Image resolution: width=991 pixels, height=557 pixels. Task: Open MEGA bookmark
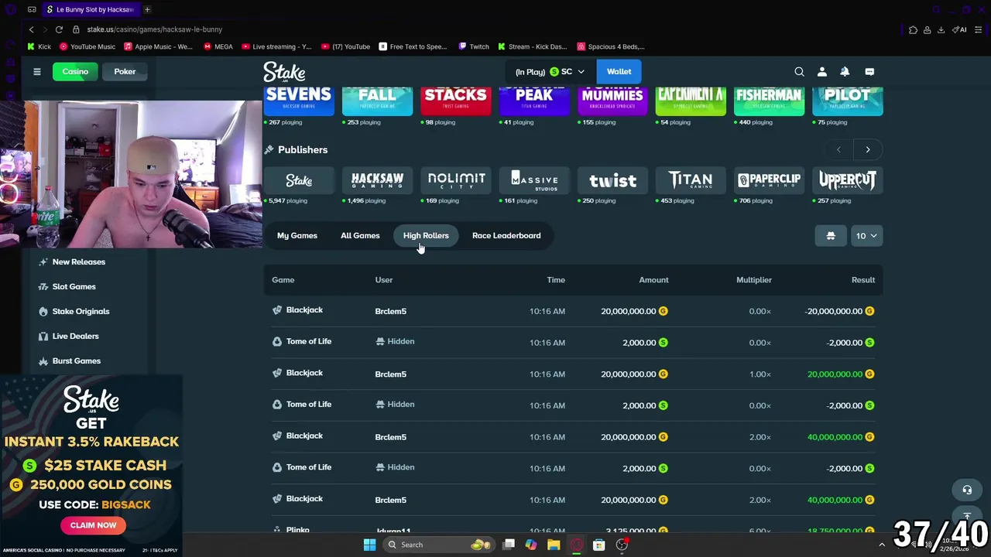pos(218,46)
